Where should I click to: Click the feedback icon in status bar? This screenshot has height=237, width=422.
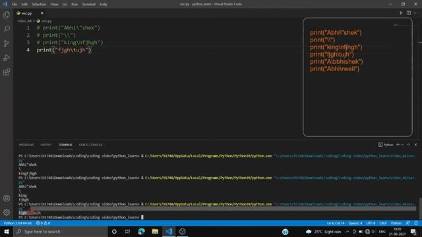point(408,223)
